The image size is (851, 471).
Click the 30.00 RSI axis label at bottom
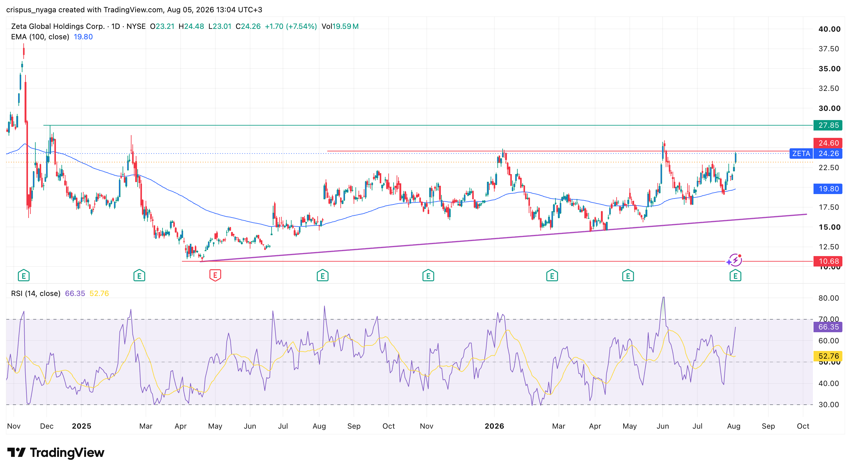point(829,405)
